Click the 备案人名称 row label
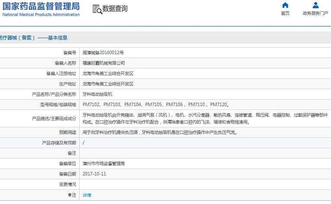Viewport: 331px width, 204px height. pos(65,63)
